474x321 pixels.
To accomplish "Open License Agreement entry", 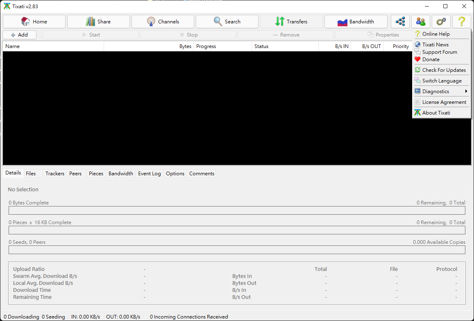I will pos(442,102).
